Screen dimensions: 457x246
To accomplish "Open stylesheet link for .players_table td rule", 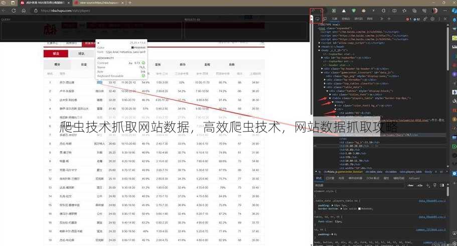I will (432, 201).
